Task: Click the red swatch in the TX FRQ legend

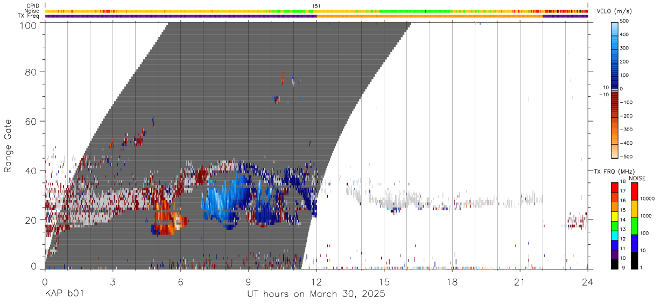Action: [x=615, y=188]
